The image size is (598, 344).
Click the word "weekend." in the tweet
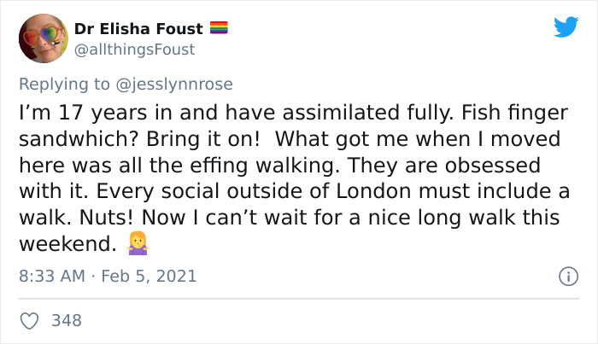coord(67,245)
